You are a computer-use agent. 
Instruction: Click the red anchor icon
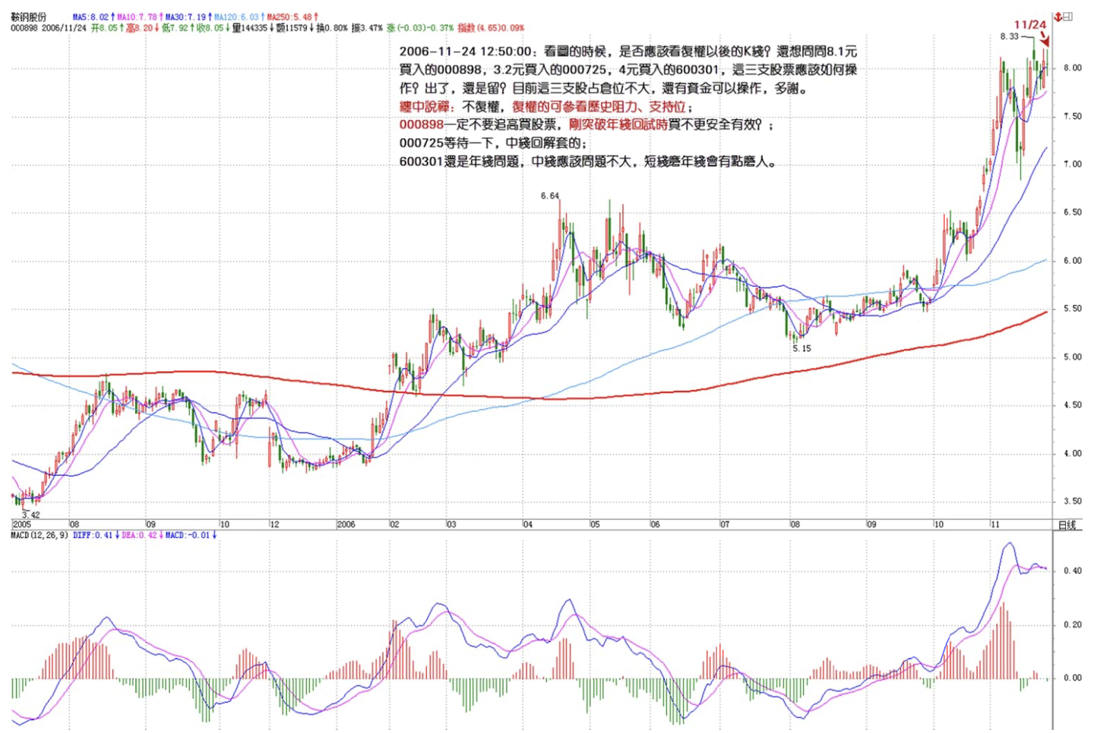tap(1058, 16)
